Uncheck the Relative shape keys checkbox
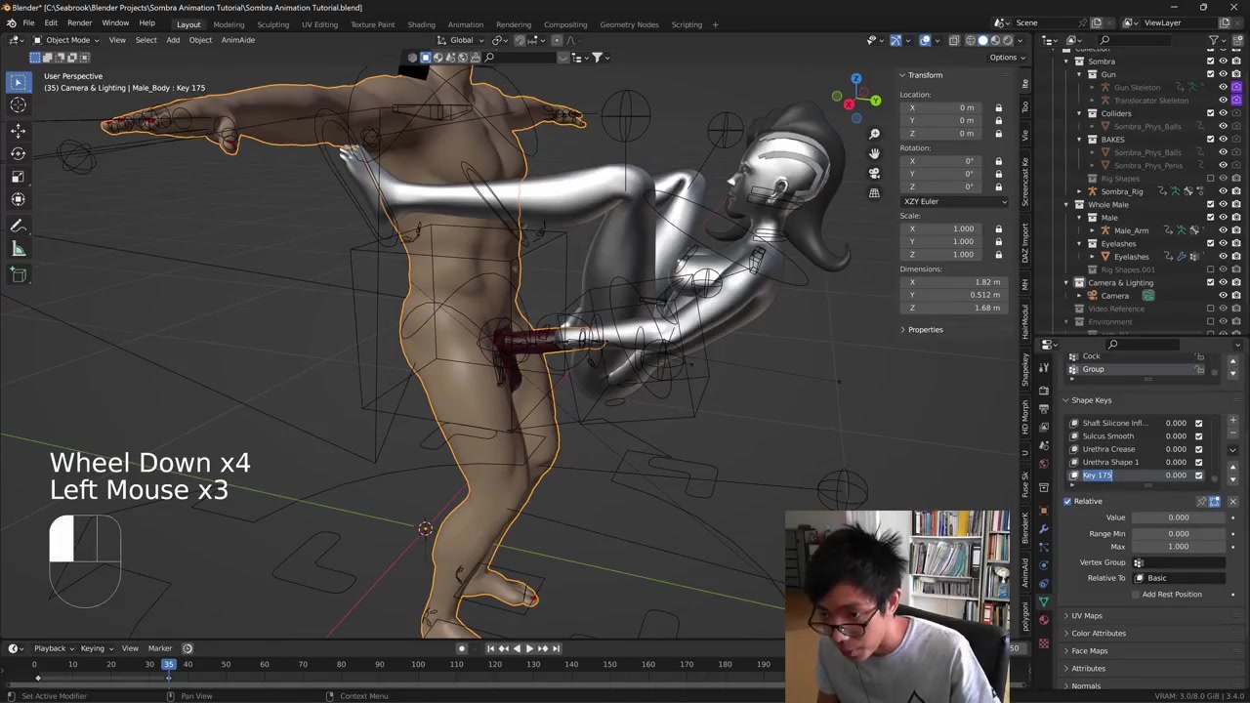This screenshot has height=703, width=1250. [1067, 501]
